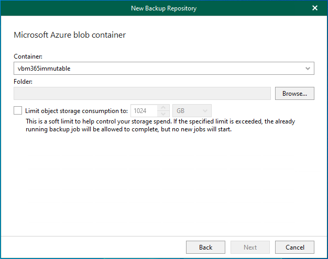Viewport: 328px width, 259px height.
Task: Click the New Backup Repository title bar
Action: pos(164,8)
